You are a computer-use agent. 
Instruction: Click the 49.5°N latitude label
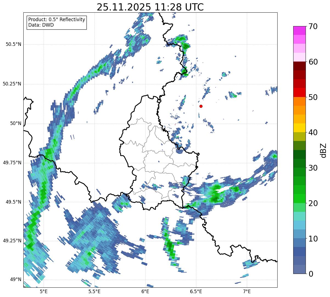point(13,202)
